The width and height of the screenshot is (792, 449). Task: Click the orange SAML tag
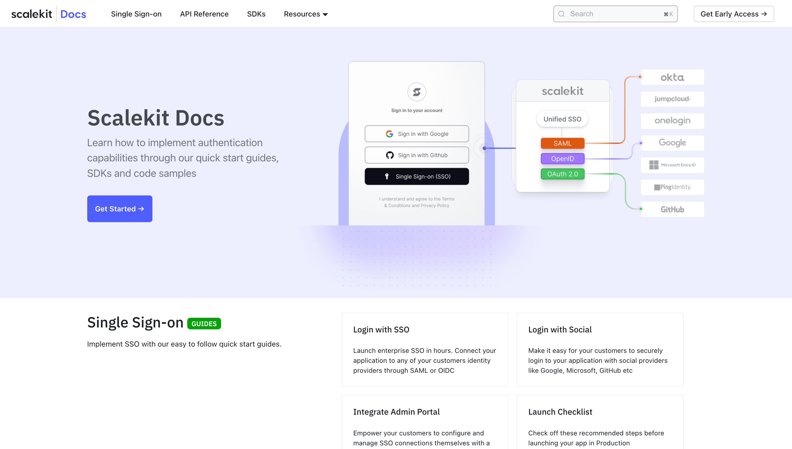coord(562,143)
